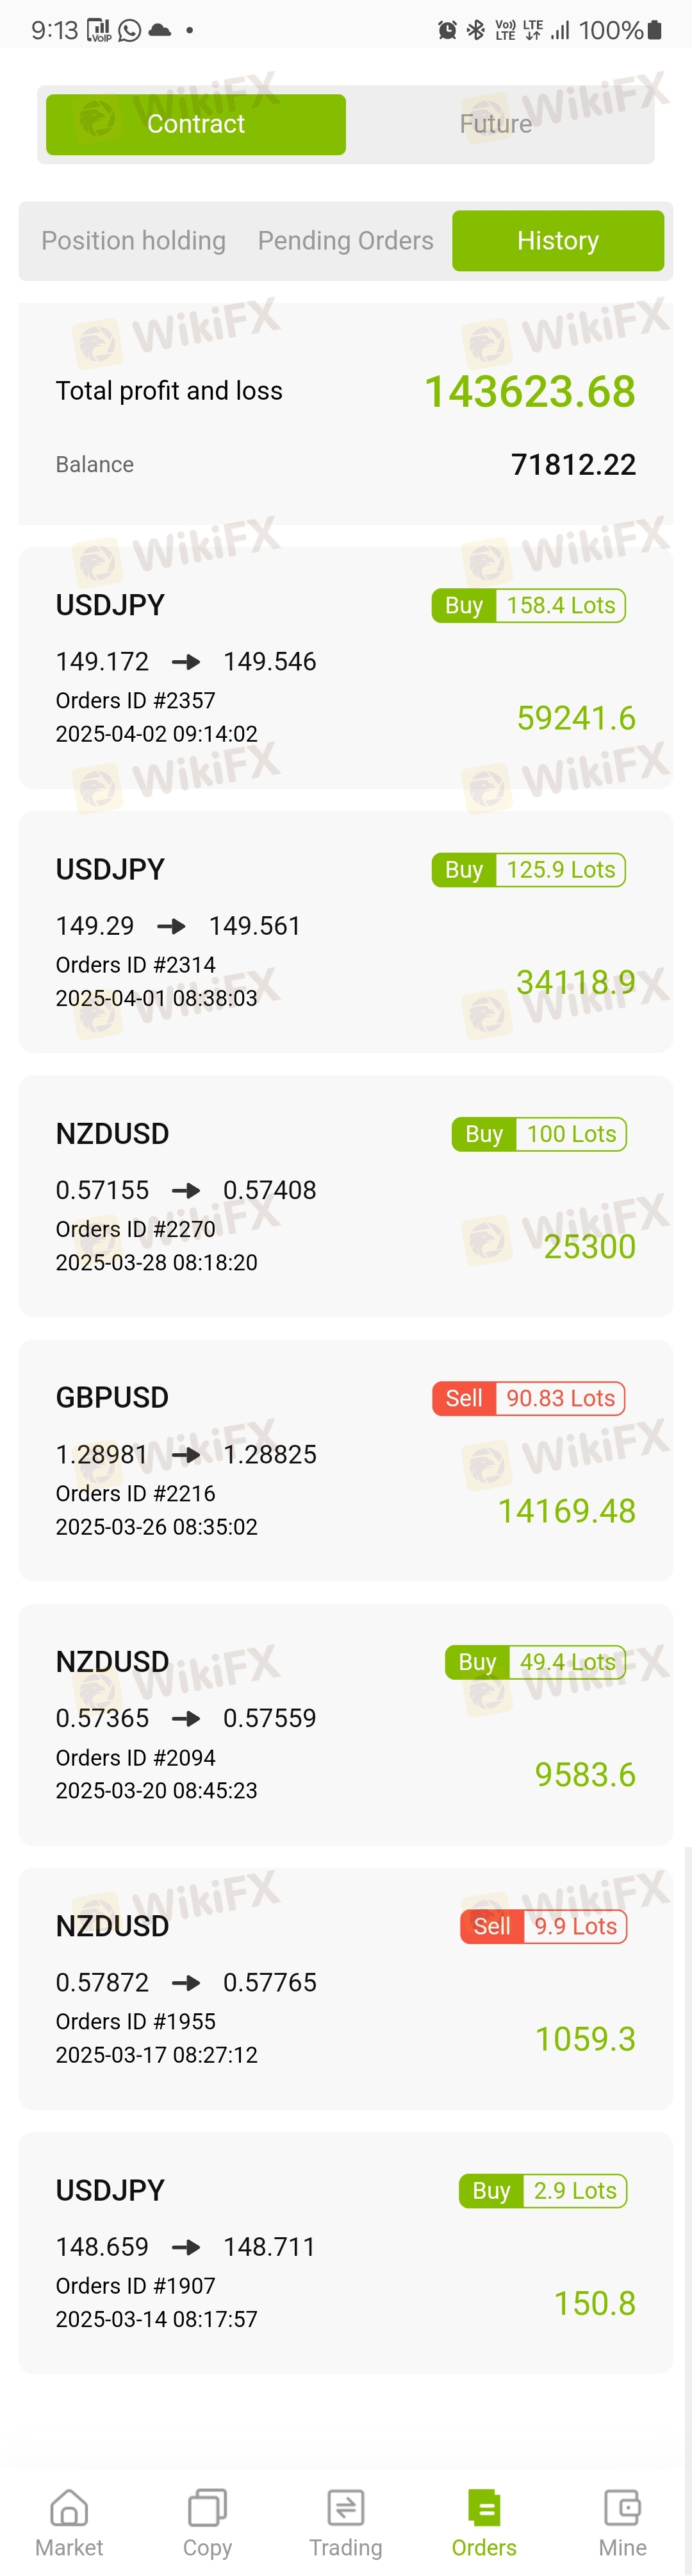The height and width of the screenshot is (2576, 692).
Task: Tap the Sell 9.9 Lots badge
Action: click(x=543, y=1926)
